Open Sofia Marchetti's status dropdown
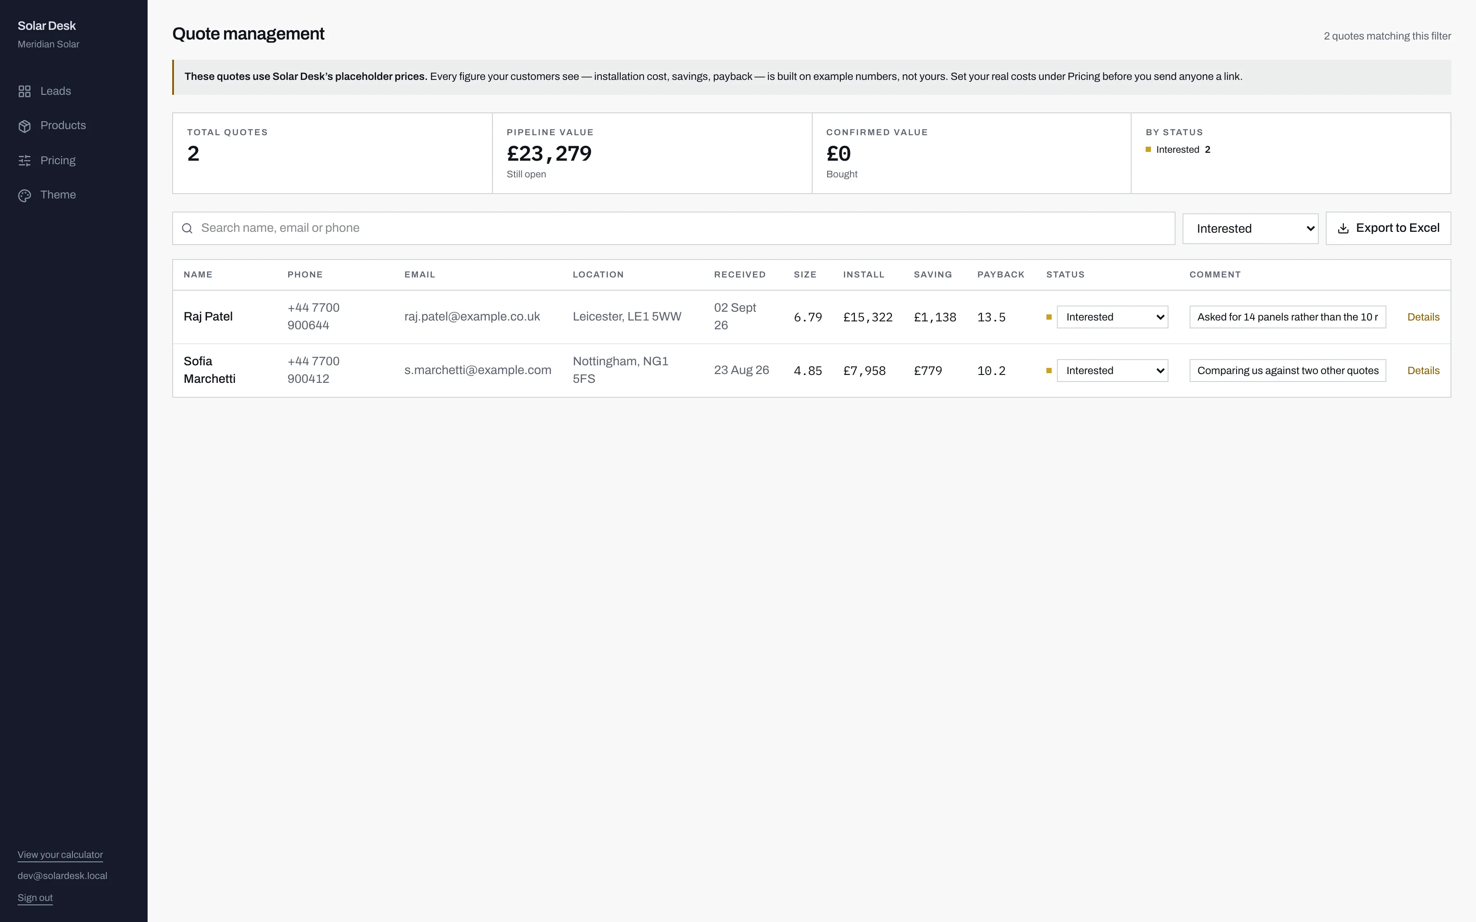The image size is (1476, 922). [1112, 371]
